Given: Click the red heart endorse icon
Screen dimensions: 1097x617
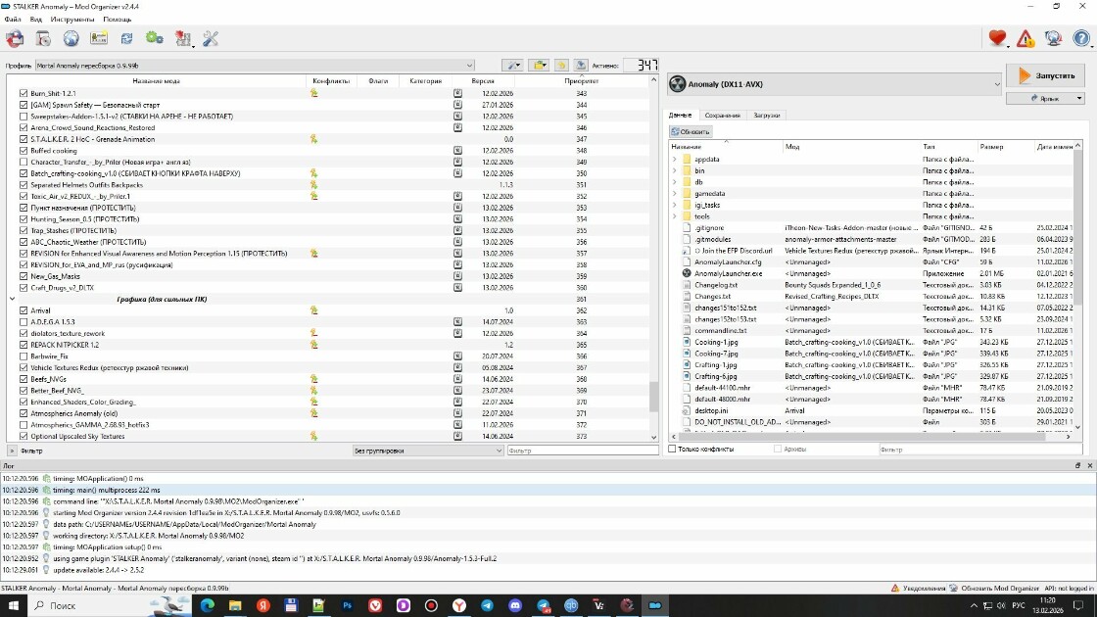Looking at the screenshot, I should pyautogui.click(x=997, y=38).
